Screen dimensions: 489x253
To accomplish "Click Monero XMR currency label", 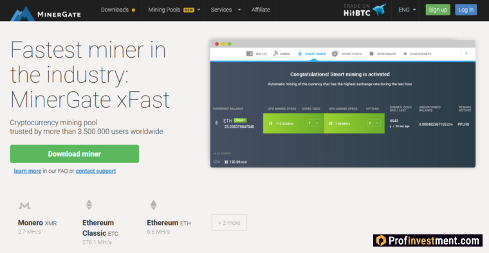I will pyautogui.click(x=37, y=223).
